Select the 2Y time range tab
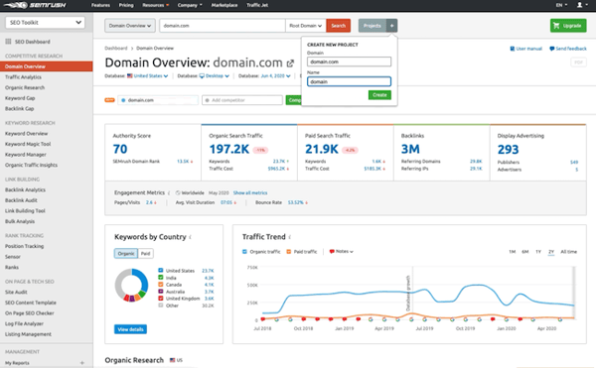596x368 pixels. [x=551, y=252]
